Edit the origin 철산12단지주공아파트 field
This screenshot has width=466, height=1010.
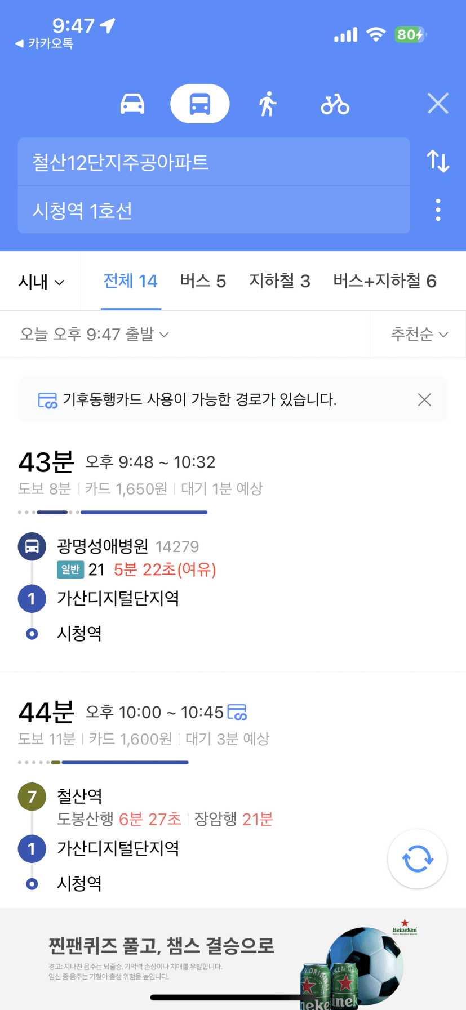click(214, 162)
